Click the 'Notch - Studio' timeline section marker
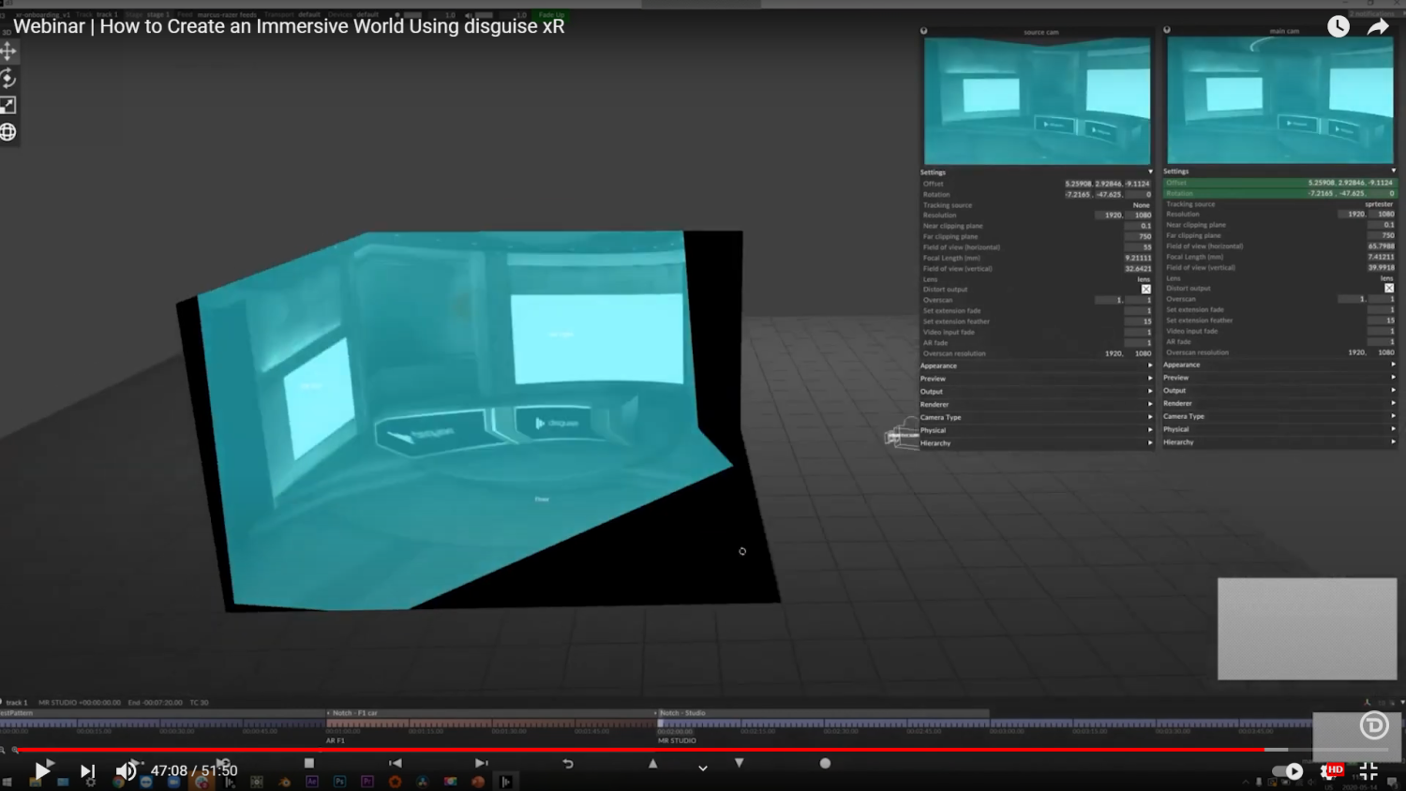Image resolution: width=1406 pixels, height=791 pixels. tap(682, 713)
